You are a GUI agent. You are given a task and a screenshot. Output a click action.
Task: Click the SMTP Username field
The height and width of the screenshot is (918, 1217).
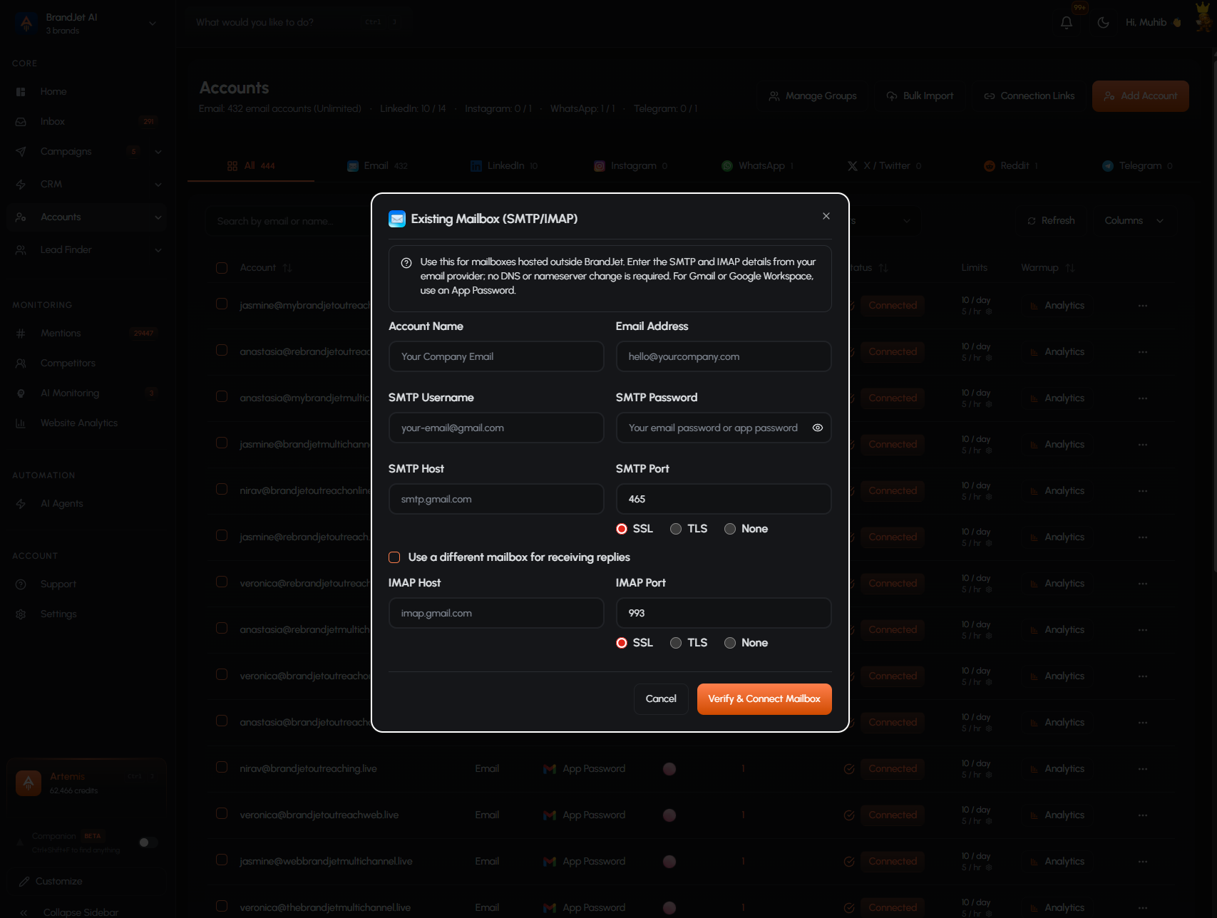click(496, 428)
